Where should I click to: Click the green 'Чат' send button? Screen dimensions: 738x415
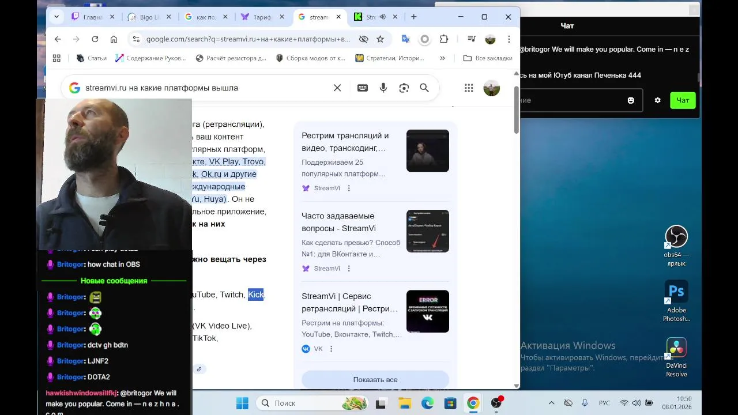coord(683,100)
